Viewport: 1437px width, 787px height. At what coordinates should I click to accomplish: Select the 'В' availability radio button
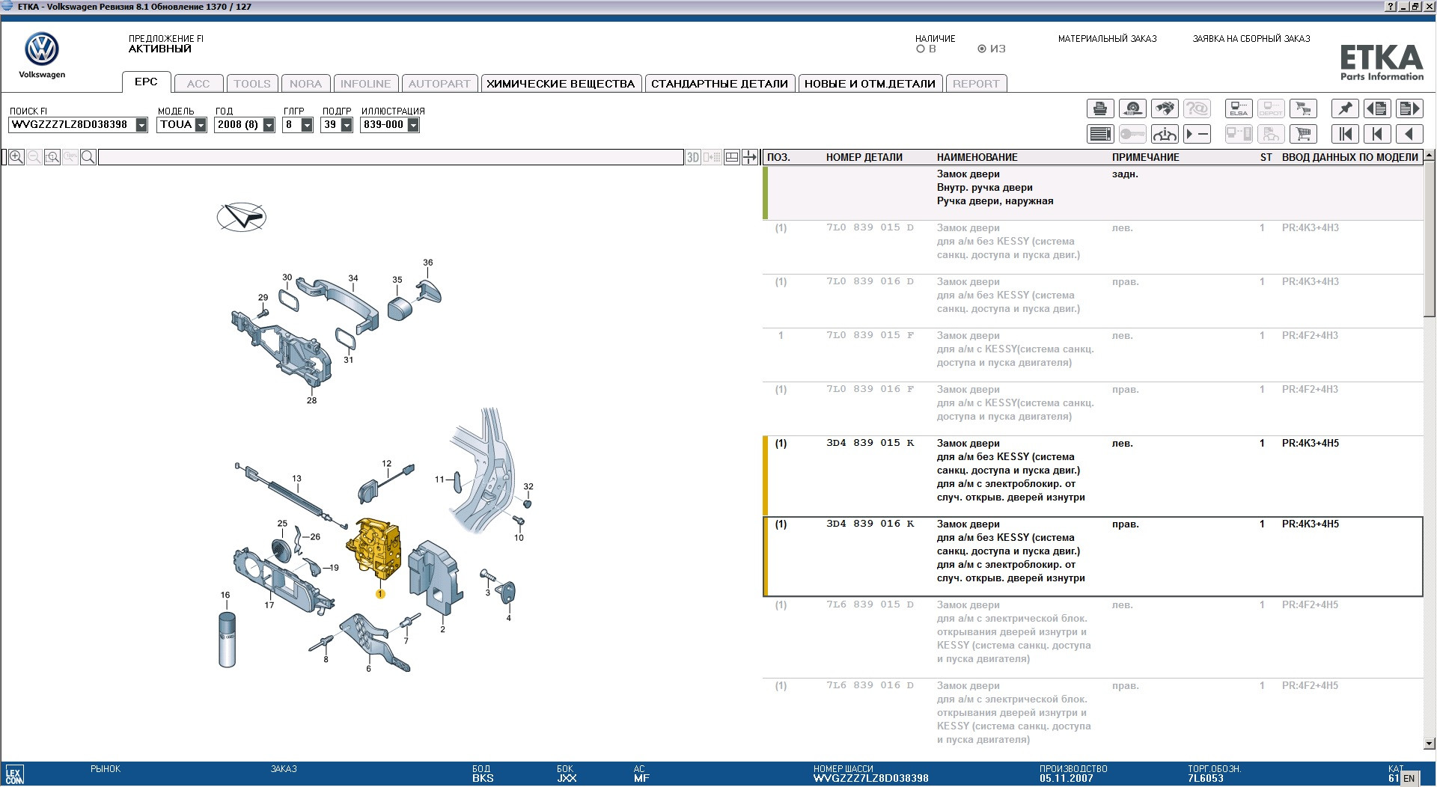(921, 49)
